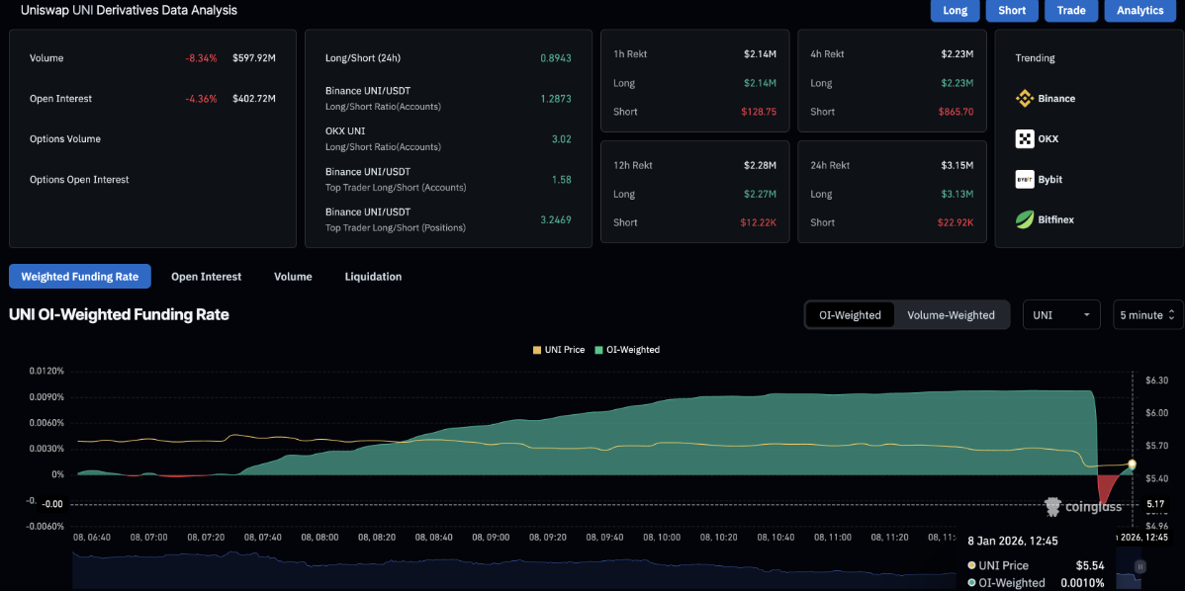1185x591 pixels.
Task: Switch to the Open Interest tab
Action: point(206,277)
